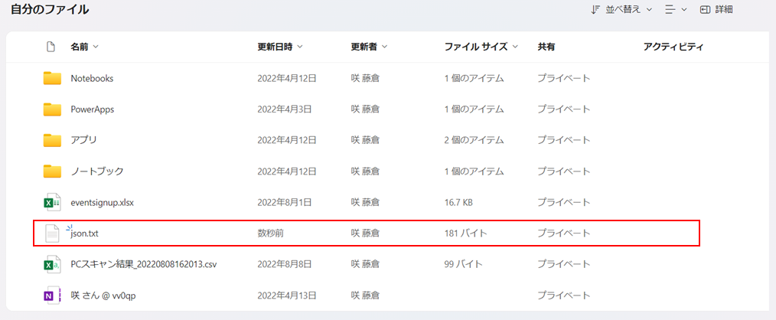The height and width of the screenshot is (320, 776).
Task: Open the Notebooks folder
Action: point(92,78)
